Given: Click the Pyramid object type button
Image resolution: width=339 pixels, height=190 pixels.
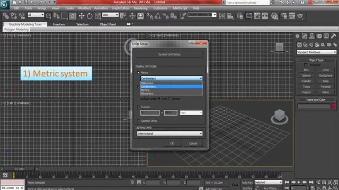Looking at the screenshot, I should click(x=325, y=87).
